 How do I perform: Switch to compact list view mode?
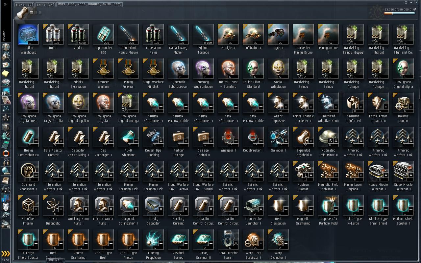[40, 12]
